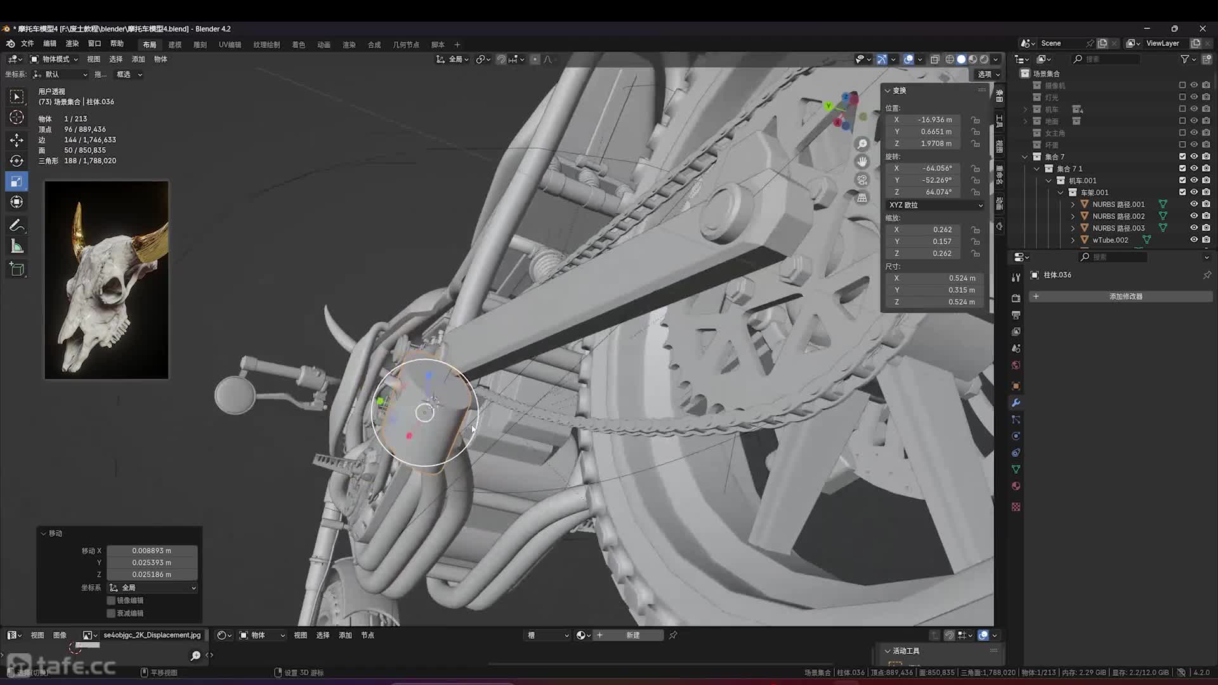The image size is (1218, 685).
Task: Enable the 摄像机 collection checkbox
Action: click(1182, 85)
